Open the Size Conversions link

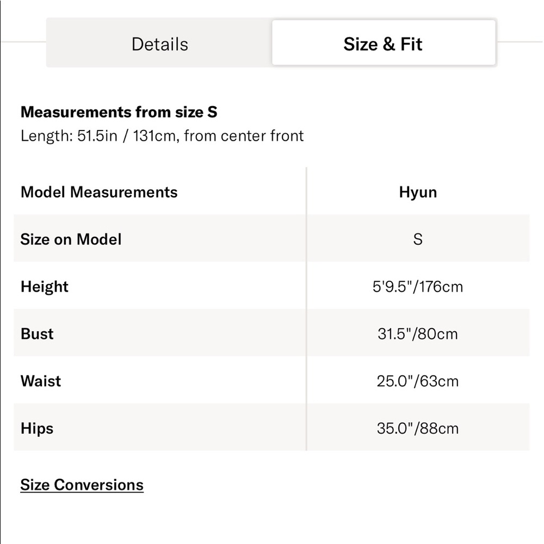82,485
